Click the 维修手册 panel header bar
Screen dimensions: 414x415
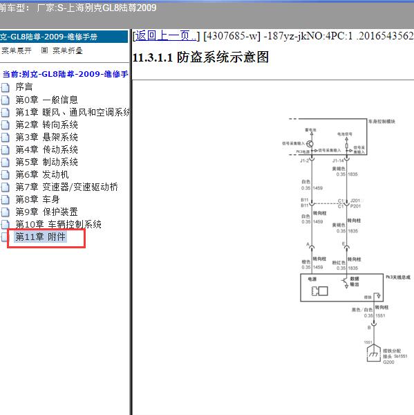click(x=64, y=37)
